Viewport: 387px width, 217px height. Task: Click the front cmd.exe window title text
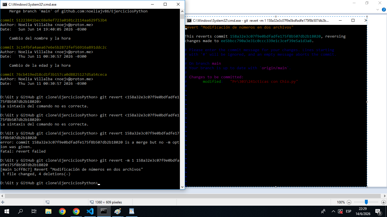coord(33,5)
